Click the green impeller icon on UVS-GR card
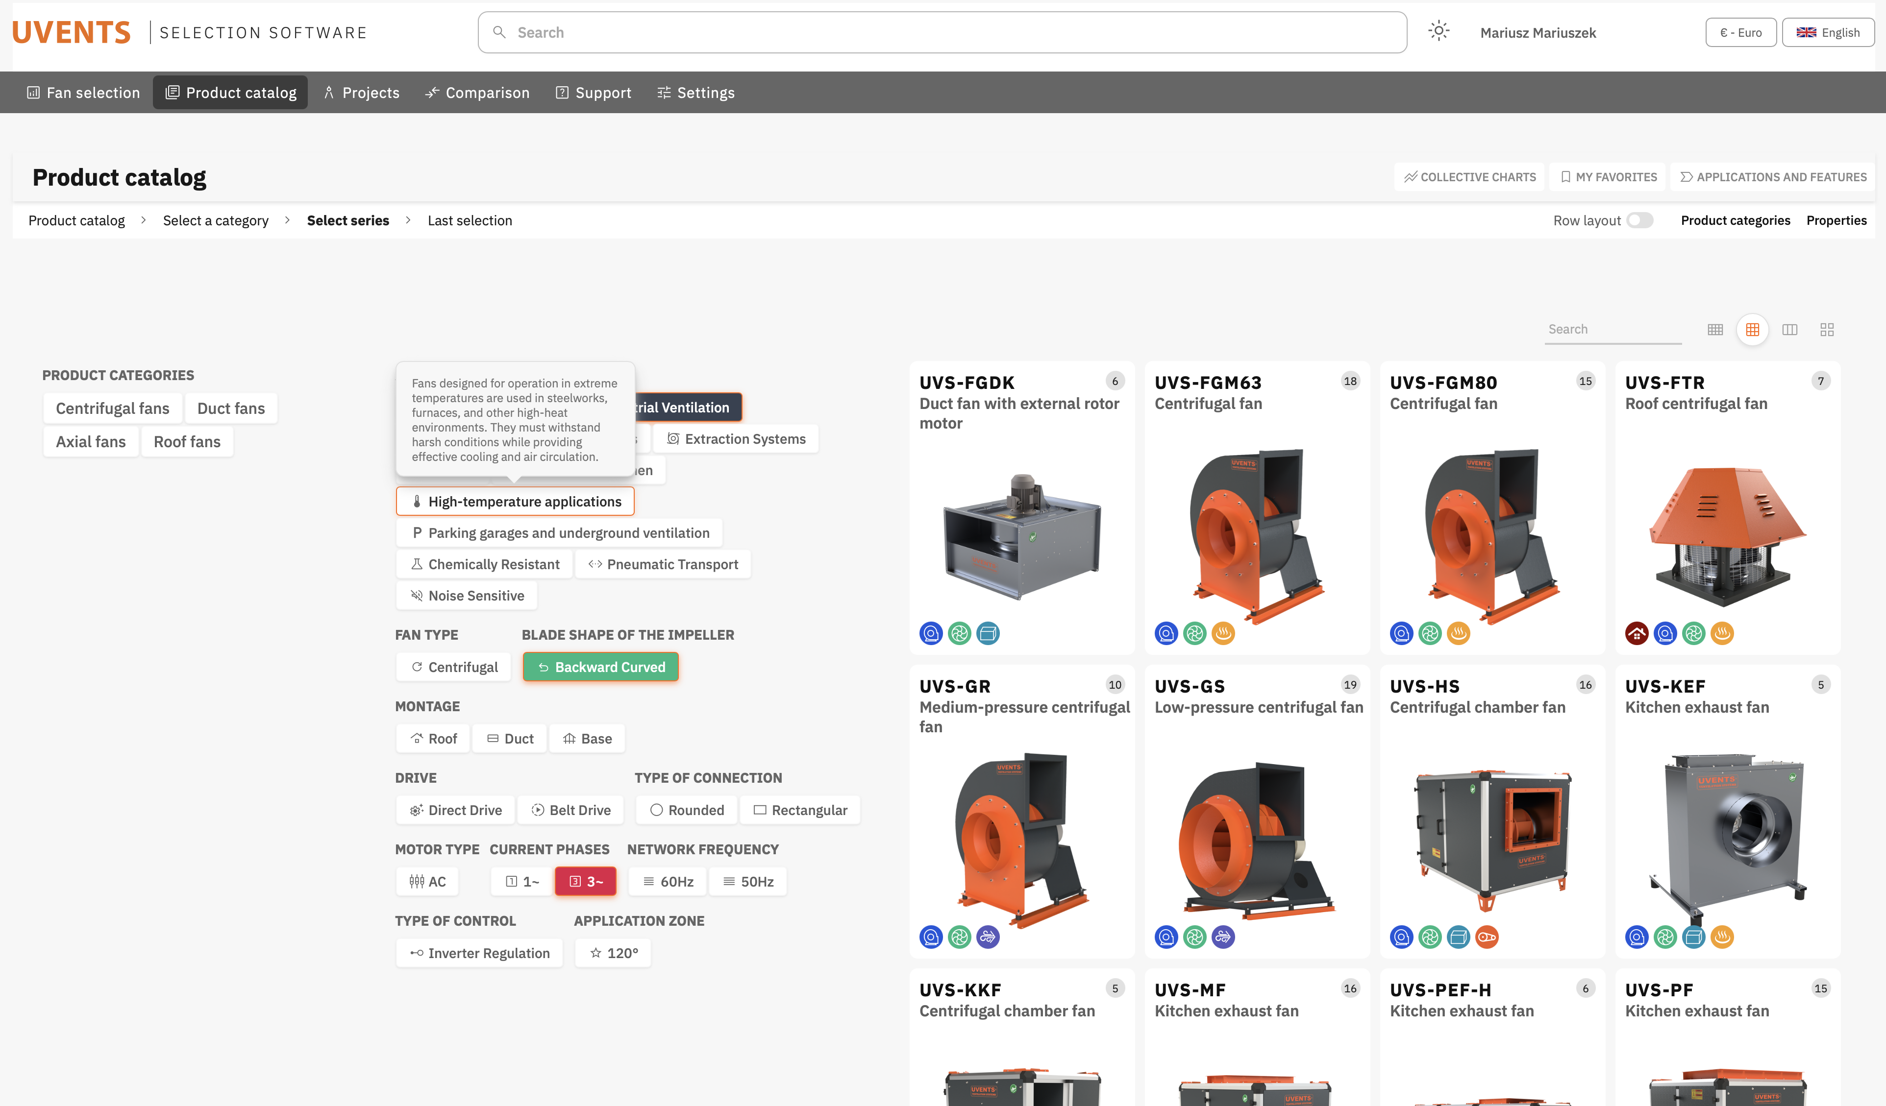Viewport: 1886px width, 1106px height. tap(960, 937)
